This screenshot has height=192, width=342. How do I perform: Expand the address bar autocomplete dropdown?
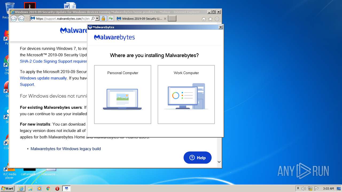tap(97, 19)
